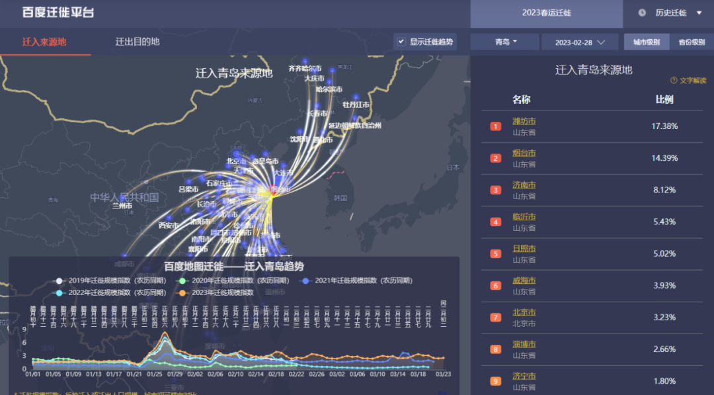Click the 百度迁徙平台 logo title
Image resolution: width=714 pixels, height=395 pixels.
pyautogui.click(x=58, y=13)
